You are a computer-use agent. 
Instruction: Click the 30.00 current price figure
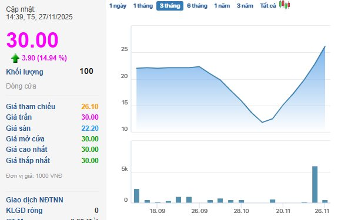(x=32, y=40)
